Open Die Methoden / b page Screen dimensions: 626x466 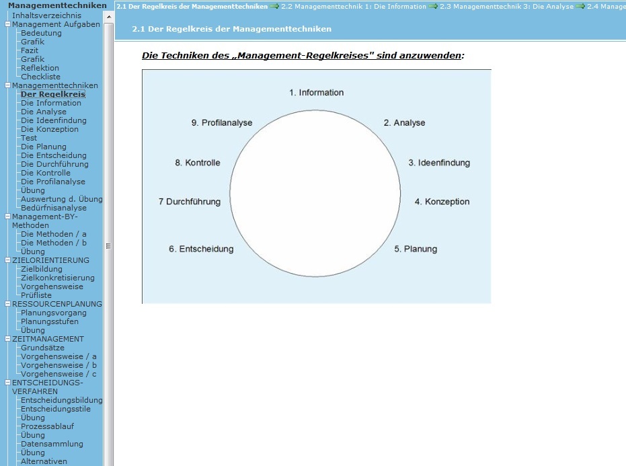(54, 243)
